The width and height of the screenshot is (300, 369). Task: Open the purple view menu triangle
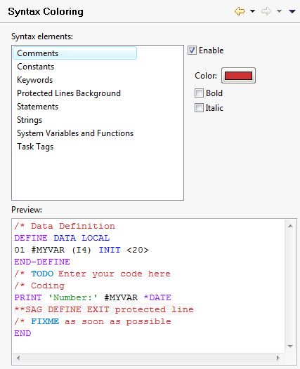pyautogui.click(x=292, y=11)
